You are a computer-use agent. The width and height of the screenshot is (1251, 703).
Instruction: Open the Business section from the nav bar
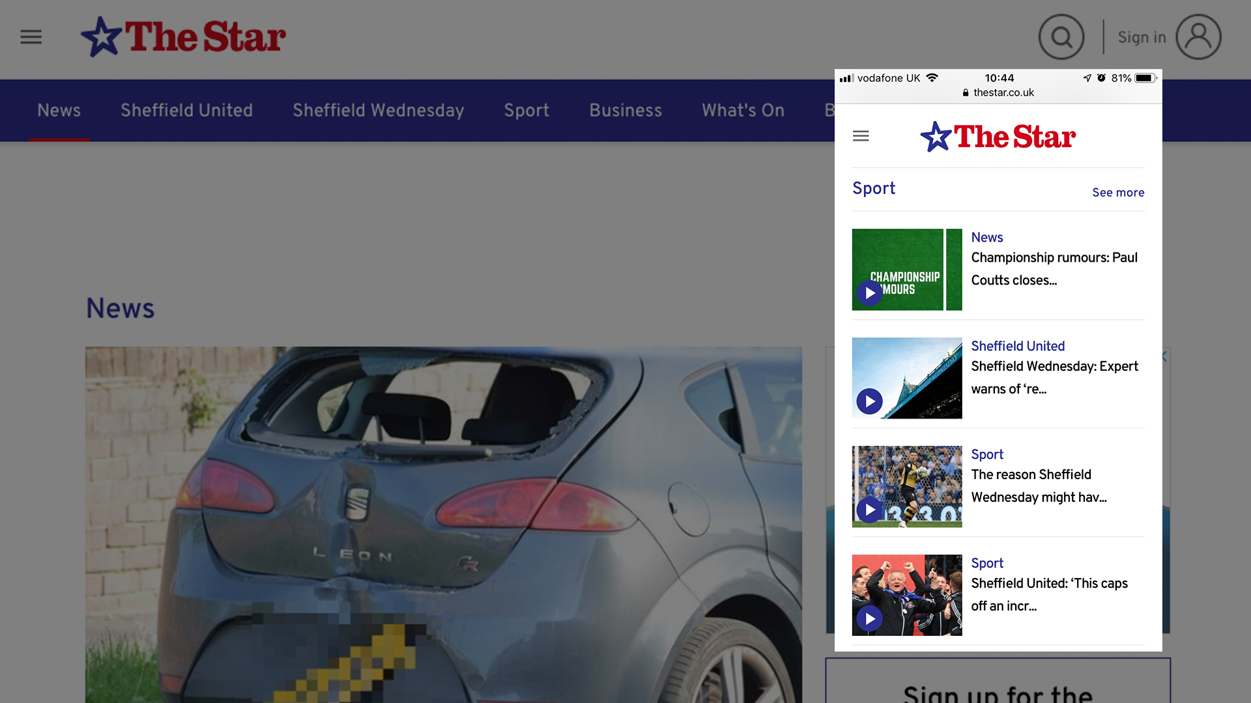click(625, 110)
